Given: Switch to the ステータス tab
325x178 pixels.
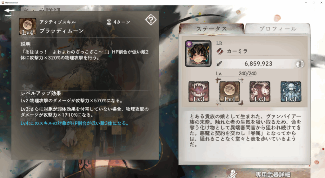Looking at the screenshot, I should coord(211,29).
